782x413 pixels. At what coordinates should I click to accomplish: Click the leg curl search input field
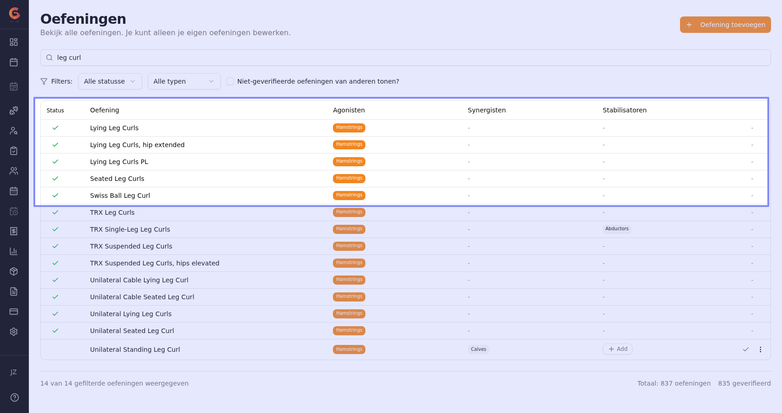(x=406, y=58)
